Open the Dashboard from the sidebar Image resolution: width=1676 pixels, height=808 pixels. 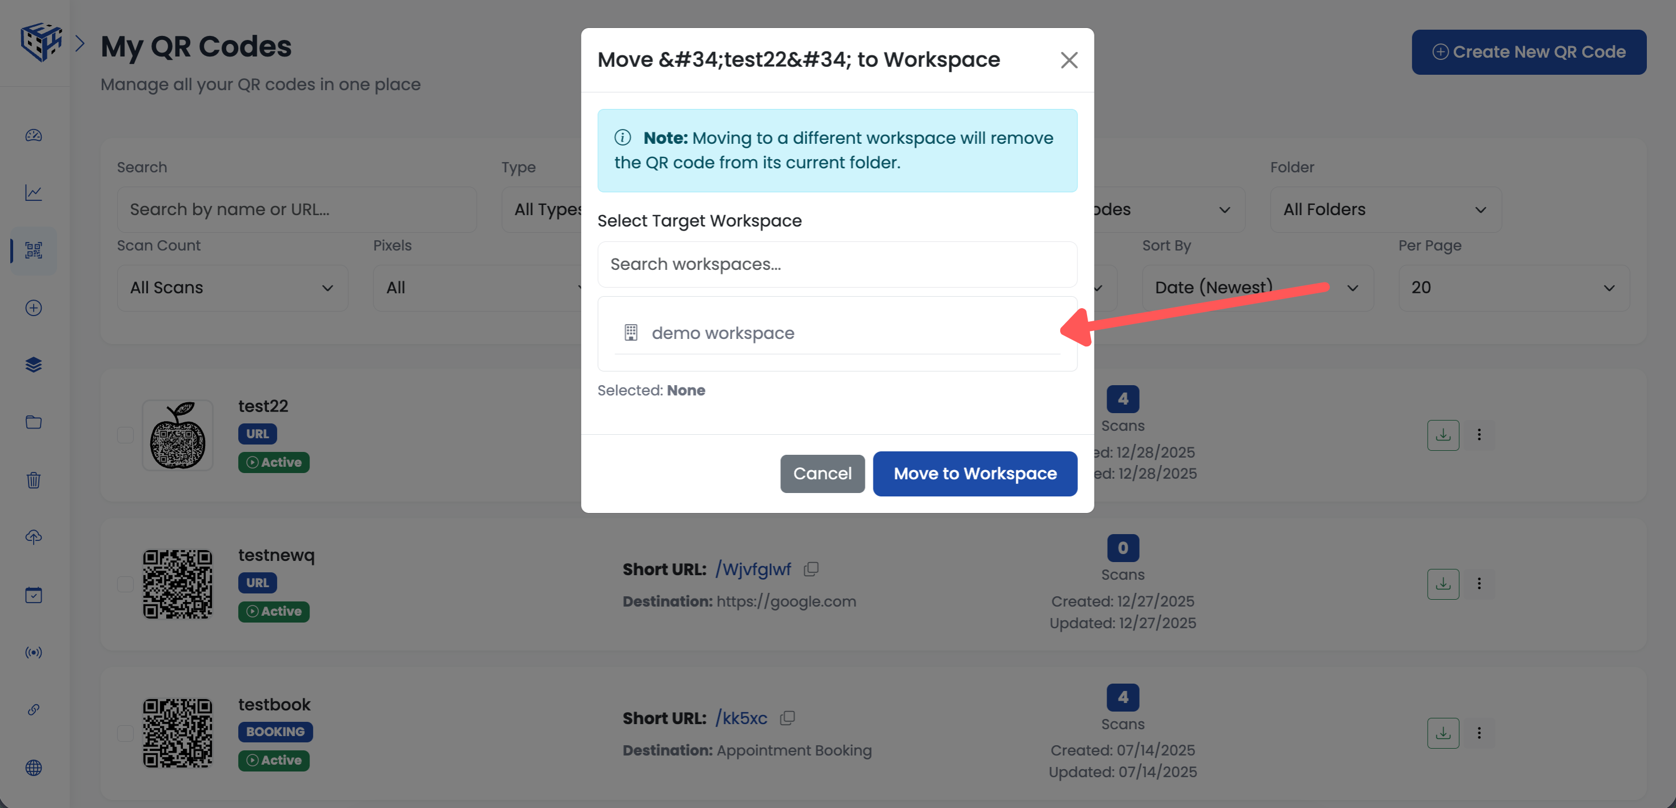coord(33,136)
